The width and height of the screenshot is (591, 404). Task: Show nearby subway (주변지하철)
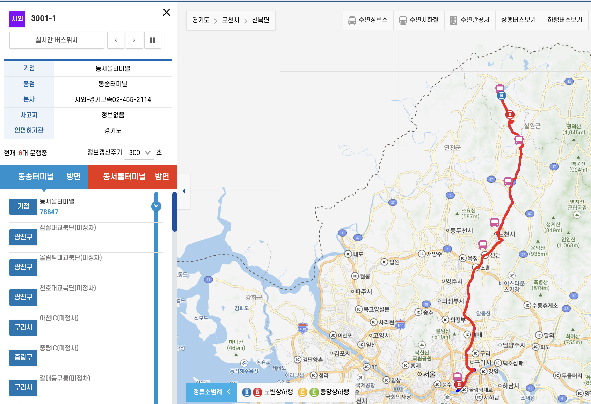(419, 20)
